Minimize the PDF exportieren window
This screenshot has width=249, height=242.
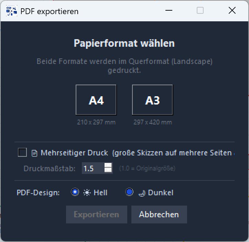pos(169,10)
